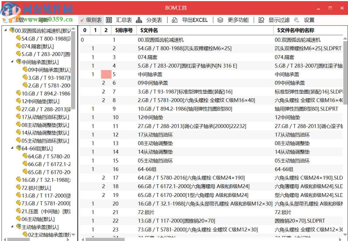Screen dimensions: 348x241
Task: Click the $文件名 column header
Action: [x=205, y=30]
